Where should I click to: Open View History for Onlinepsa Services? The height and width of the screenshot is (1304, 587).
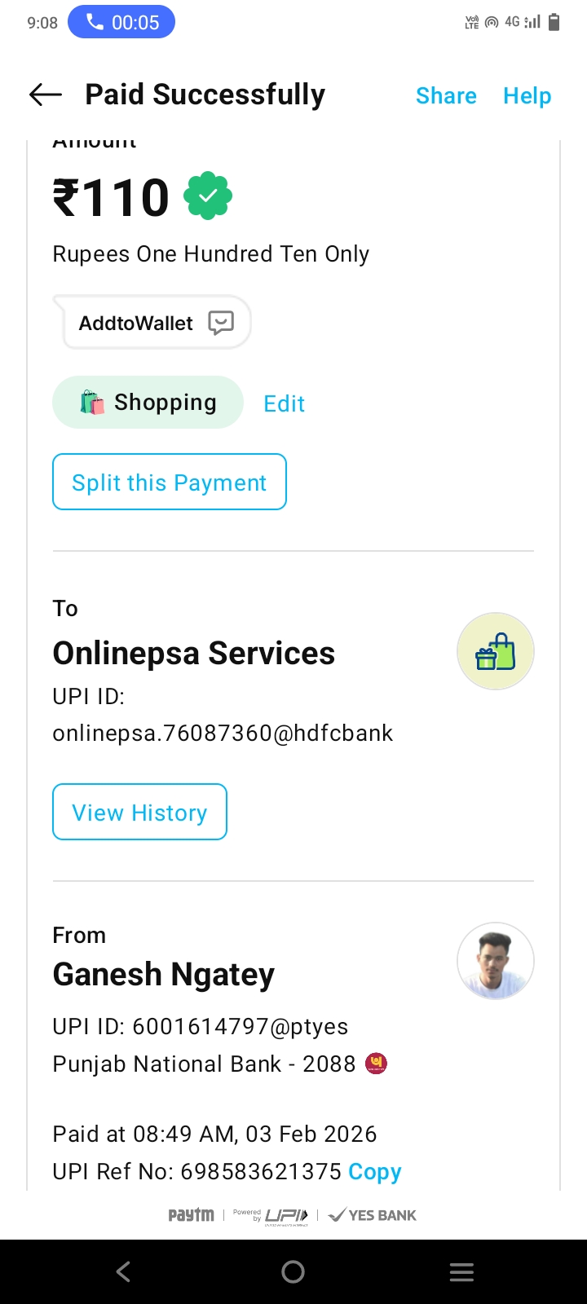[x=139, y=813]
